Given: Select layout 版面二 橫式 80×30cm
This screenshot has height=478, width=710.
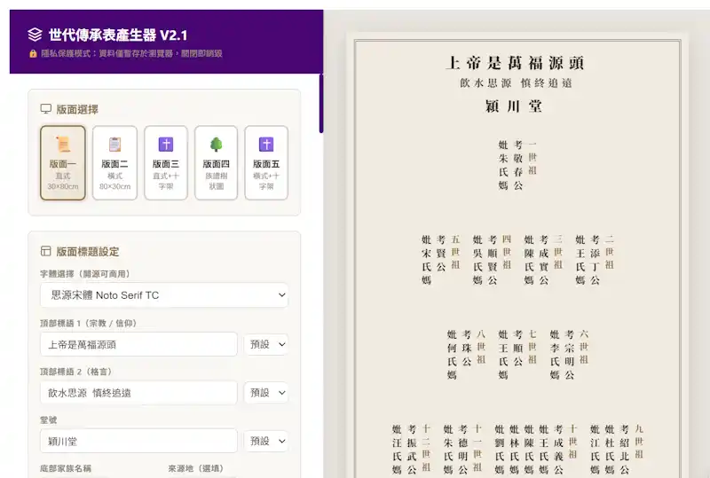Looking at the screenshot, I should click(x=115, y=163).
